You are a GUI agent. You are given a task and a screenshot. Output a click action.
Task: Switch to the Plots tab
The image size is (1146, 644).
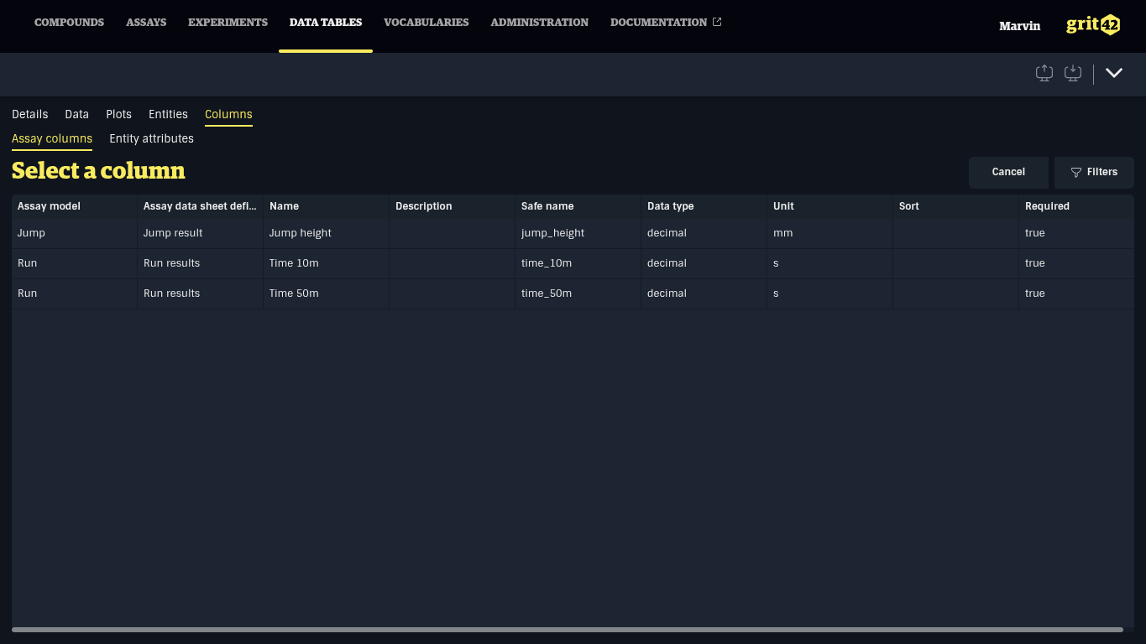pyautogui.click(x=118, y=115)
